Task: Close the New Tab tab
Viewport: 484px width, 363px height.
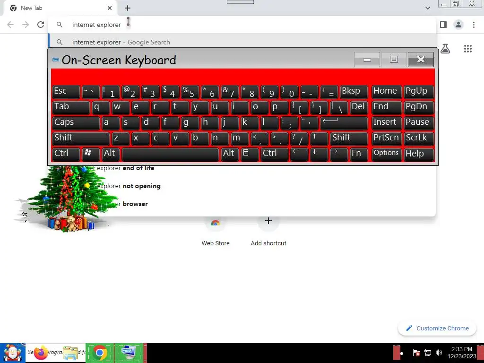Action: pyautogui.click(x=110, y=8)
